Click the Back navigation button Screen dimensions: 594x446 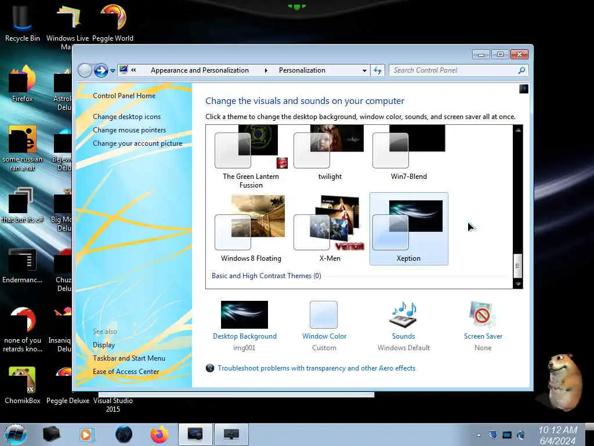coord(85,70)
